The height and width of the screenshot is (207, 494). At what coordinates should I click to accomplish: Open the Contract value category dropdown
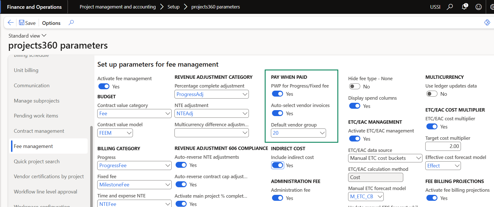tap(168, 114)
